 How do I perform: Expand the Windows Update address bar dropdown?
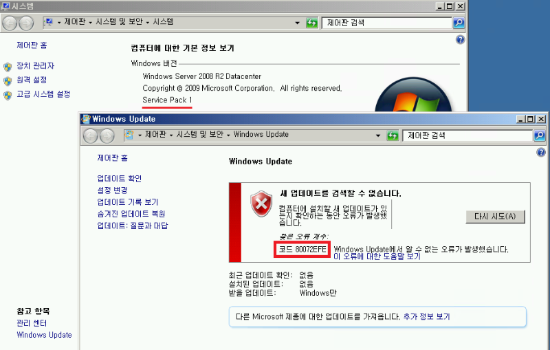[377, 135]
